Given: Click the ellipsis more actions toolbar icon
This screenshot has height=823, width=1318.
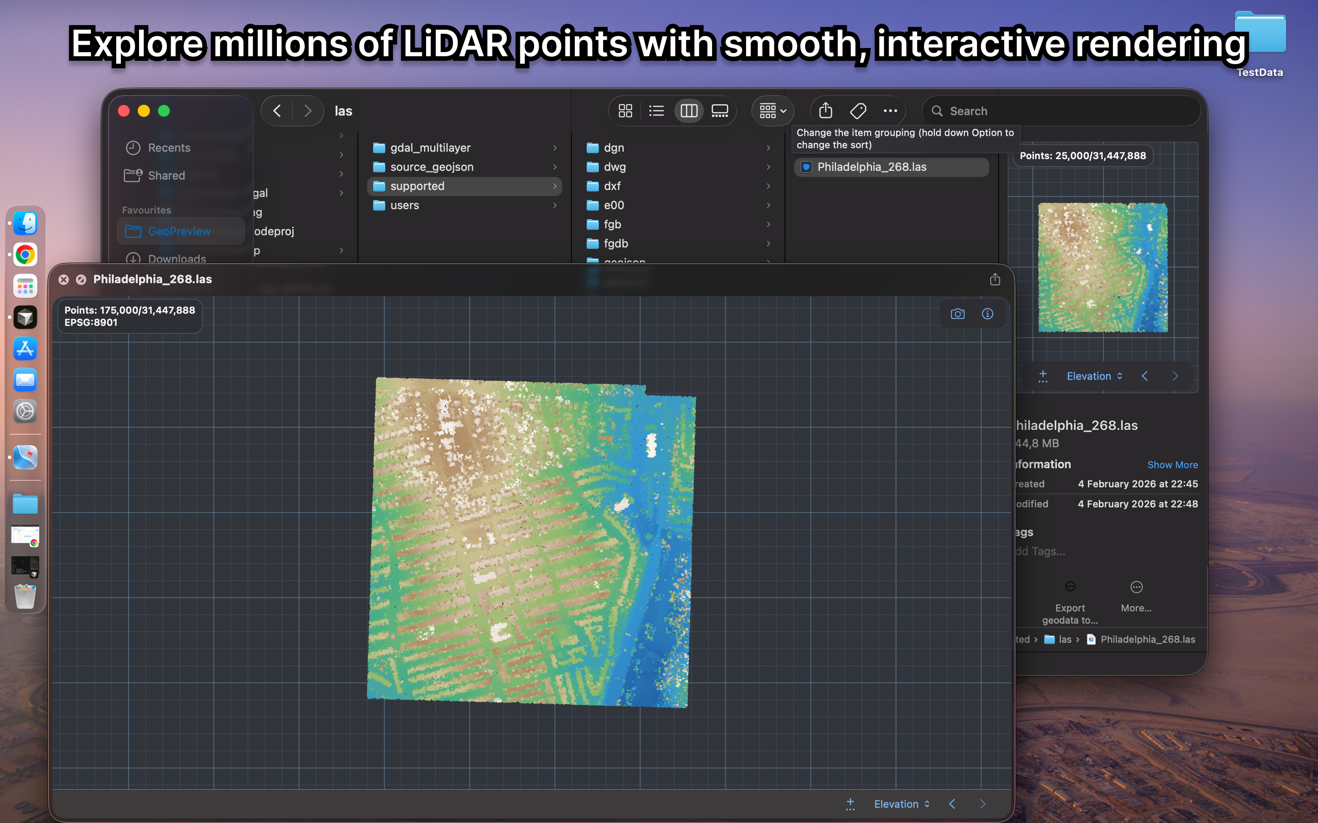Looking at the screenshot, I should 890,111.
